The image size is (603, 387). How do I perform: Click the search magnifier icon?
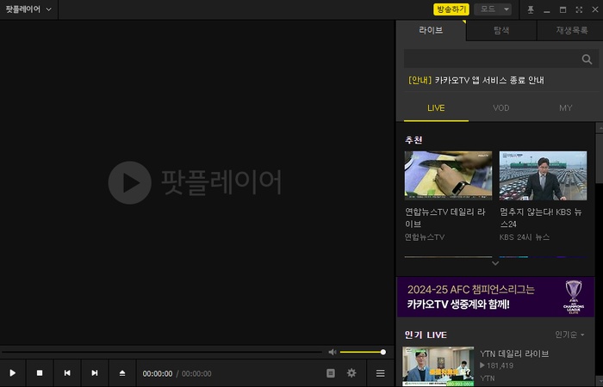pyautogui.click(x=587, y=59)
